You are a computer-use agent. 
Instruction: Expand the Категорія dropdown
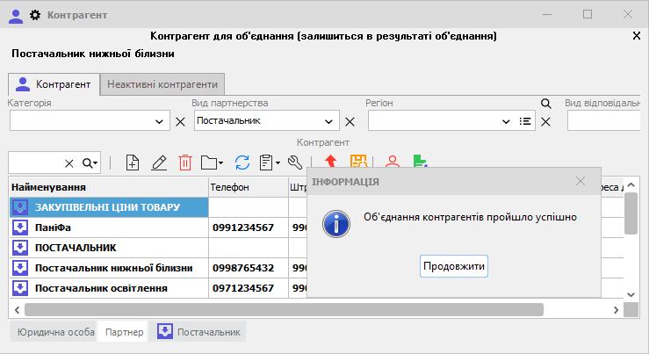pyautogui.click(x=160, y=121)
